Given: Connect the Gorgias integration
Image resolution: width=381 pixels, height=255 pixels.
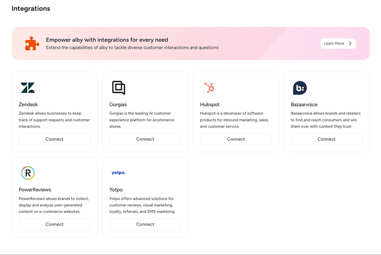Looking at the screenshot, I should coord(145,139).
